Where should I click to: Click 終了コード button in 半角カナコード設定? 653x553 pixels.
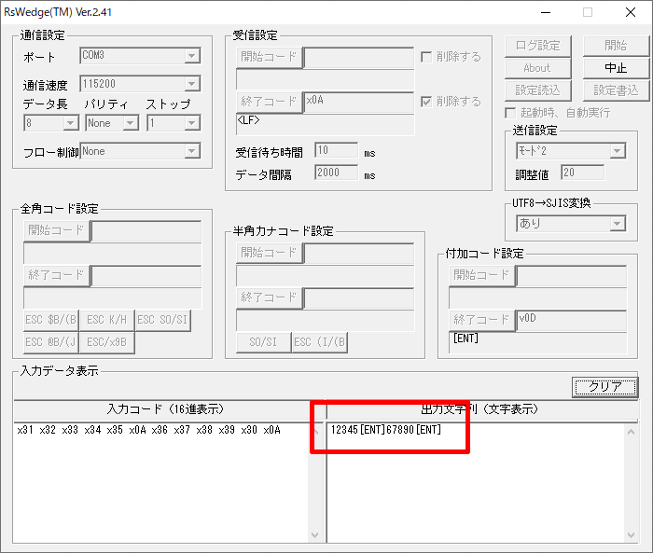click(270, 298)
